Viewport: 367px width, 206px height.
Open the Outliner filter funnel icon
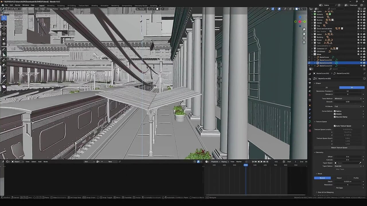click(x=359, y=9)
